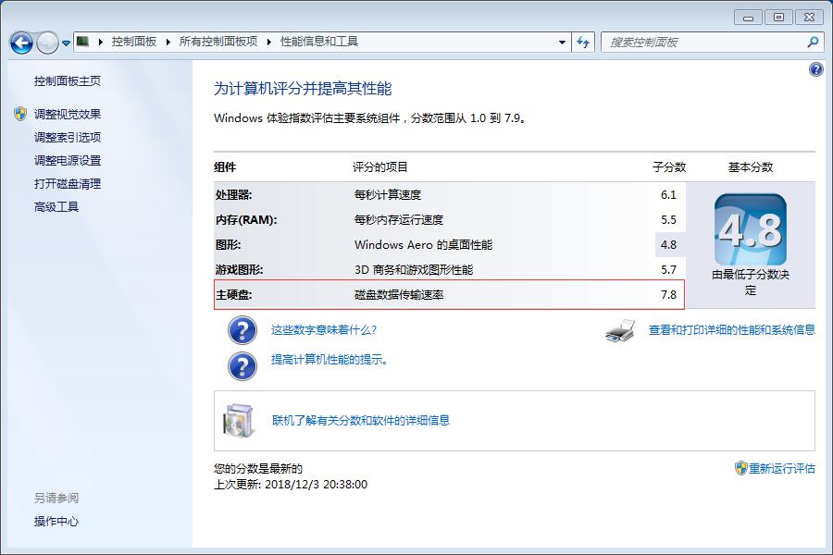This screenshot has width=833, height=555.
Task: Click the software box icon near online score details
Action: [x=239, y=421]
